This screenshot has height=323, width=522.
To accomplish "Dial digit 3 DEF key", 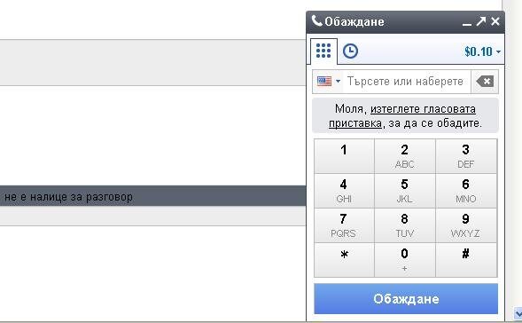I will [466, 156].
